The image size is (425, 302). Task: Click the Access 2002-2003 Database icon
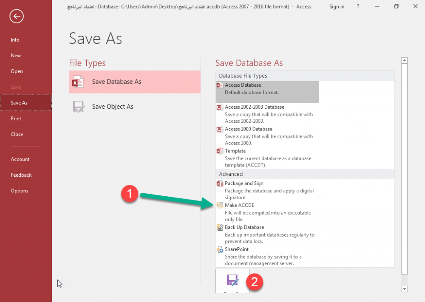point(220,107)
